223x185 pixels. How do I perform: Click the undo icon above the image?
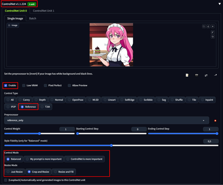[204, 26]
